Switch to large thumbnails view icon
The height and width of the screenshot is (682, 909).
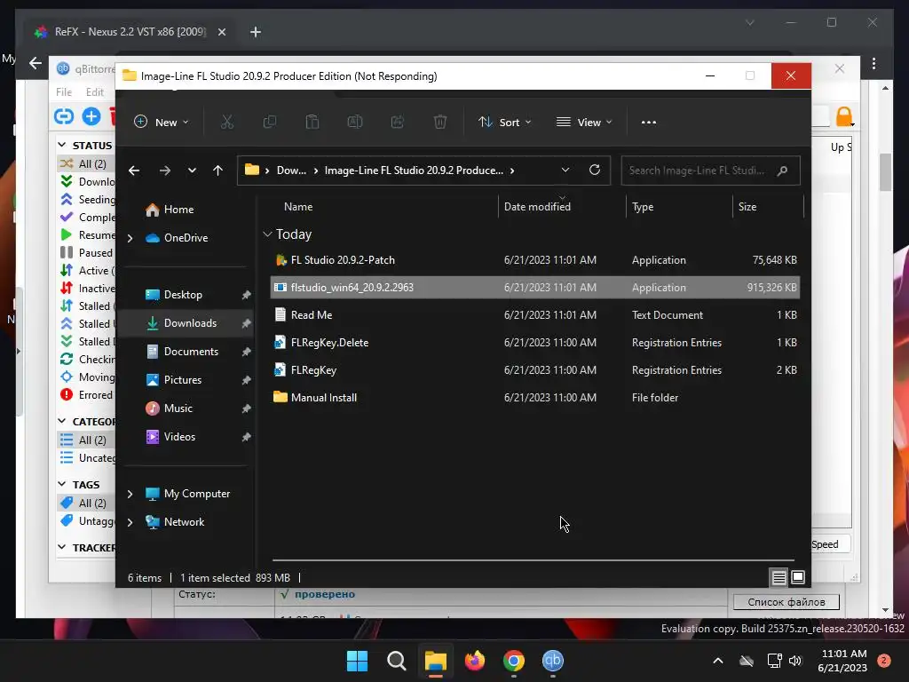click(798, 577)
